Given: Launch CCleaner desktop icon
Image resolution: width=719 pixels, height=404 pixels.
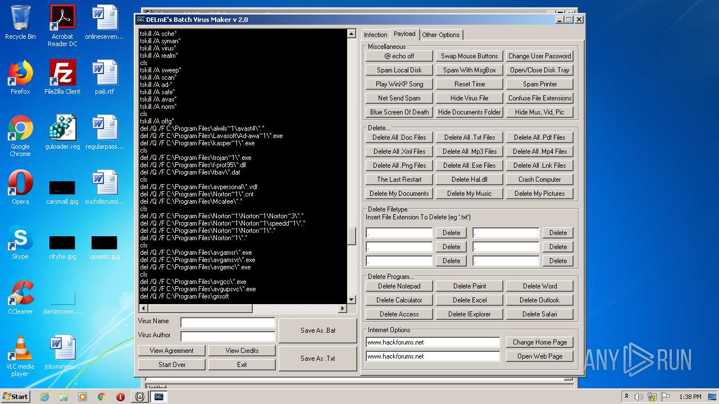Looking at the screenshot, I should pos(20,297).
